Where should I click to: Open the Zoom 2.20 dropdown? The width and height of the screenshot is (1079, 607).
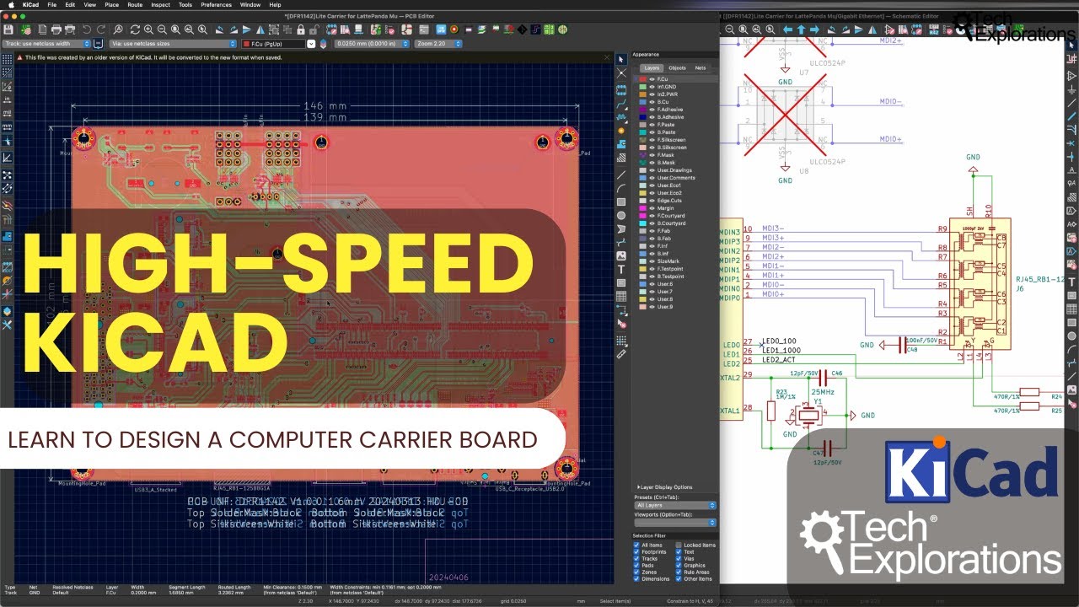point(438,43)
